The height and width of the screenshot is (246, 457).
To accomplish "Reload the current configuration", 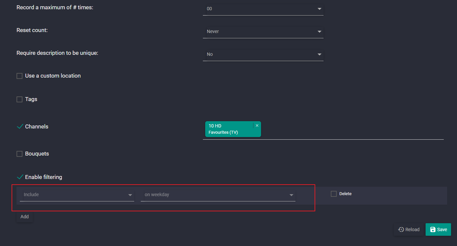I will tap(409, 229).
